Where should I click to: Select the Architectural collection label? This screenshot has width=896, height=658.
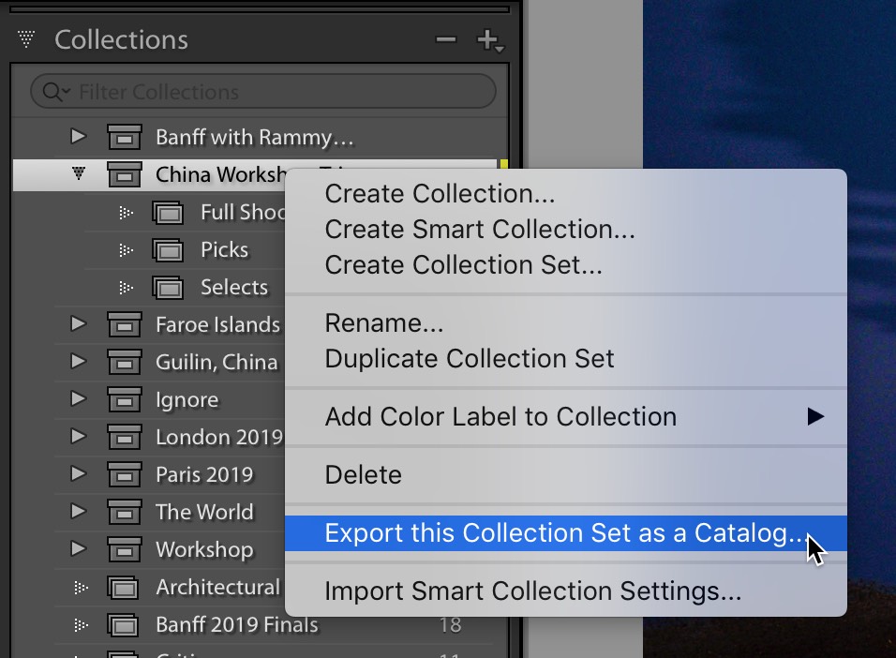[x=218, y=587]
